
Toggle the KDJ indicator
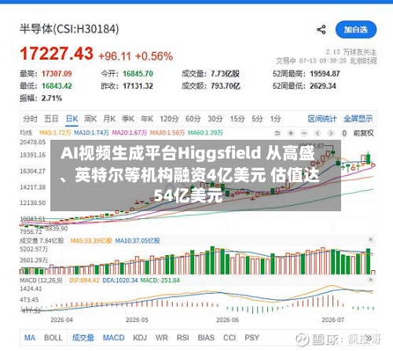point(140,338)
